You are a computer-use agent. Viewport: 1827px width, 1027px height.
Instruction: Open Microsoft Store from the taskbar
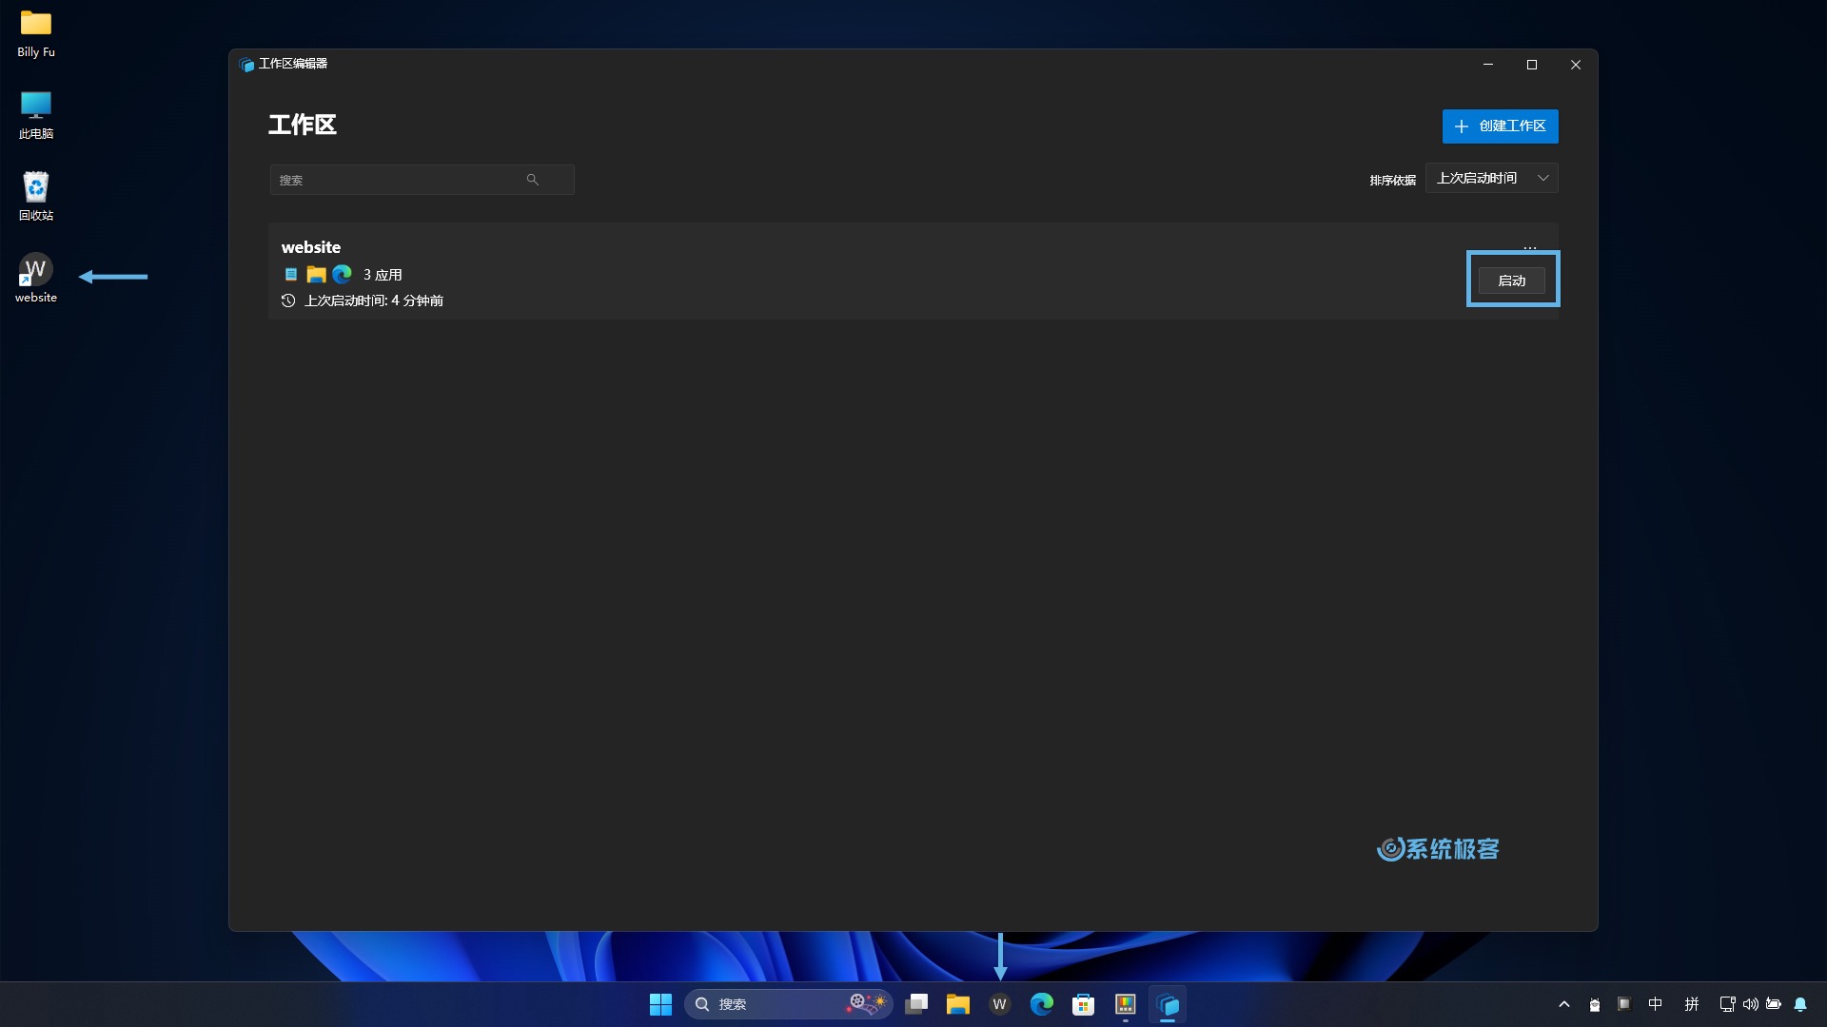(x=1083, y=1004)
